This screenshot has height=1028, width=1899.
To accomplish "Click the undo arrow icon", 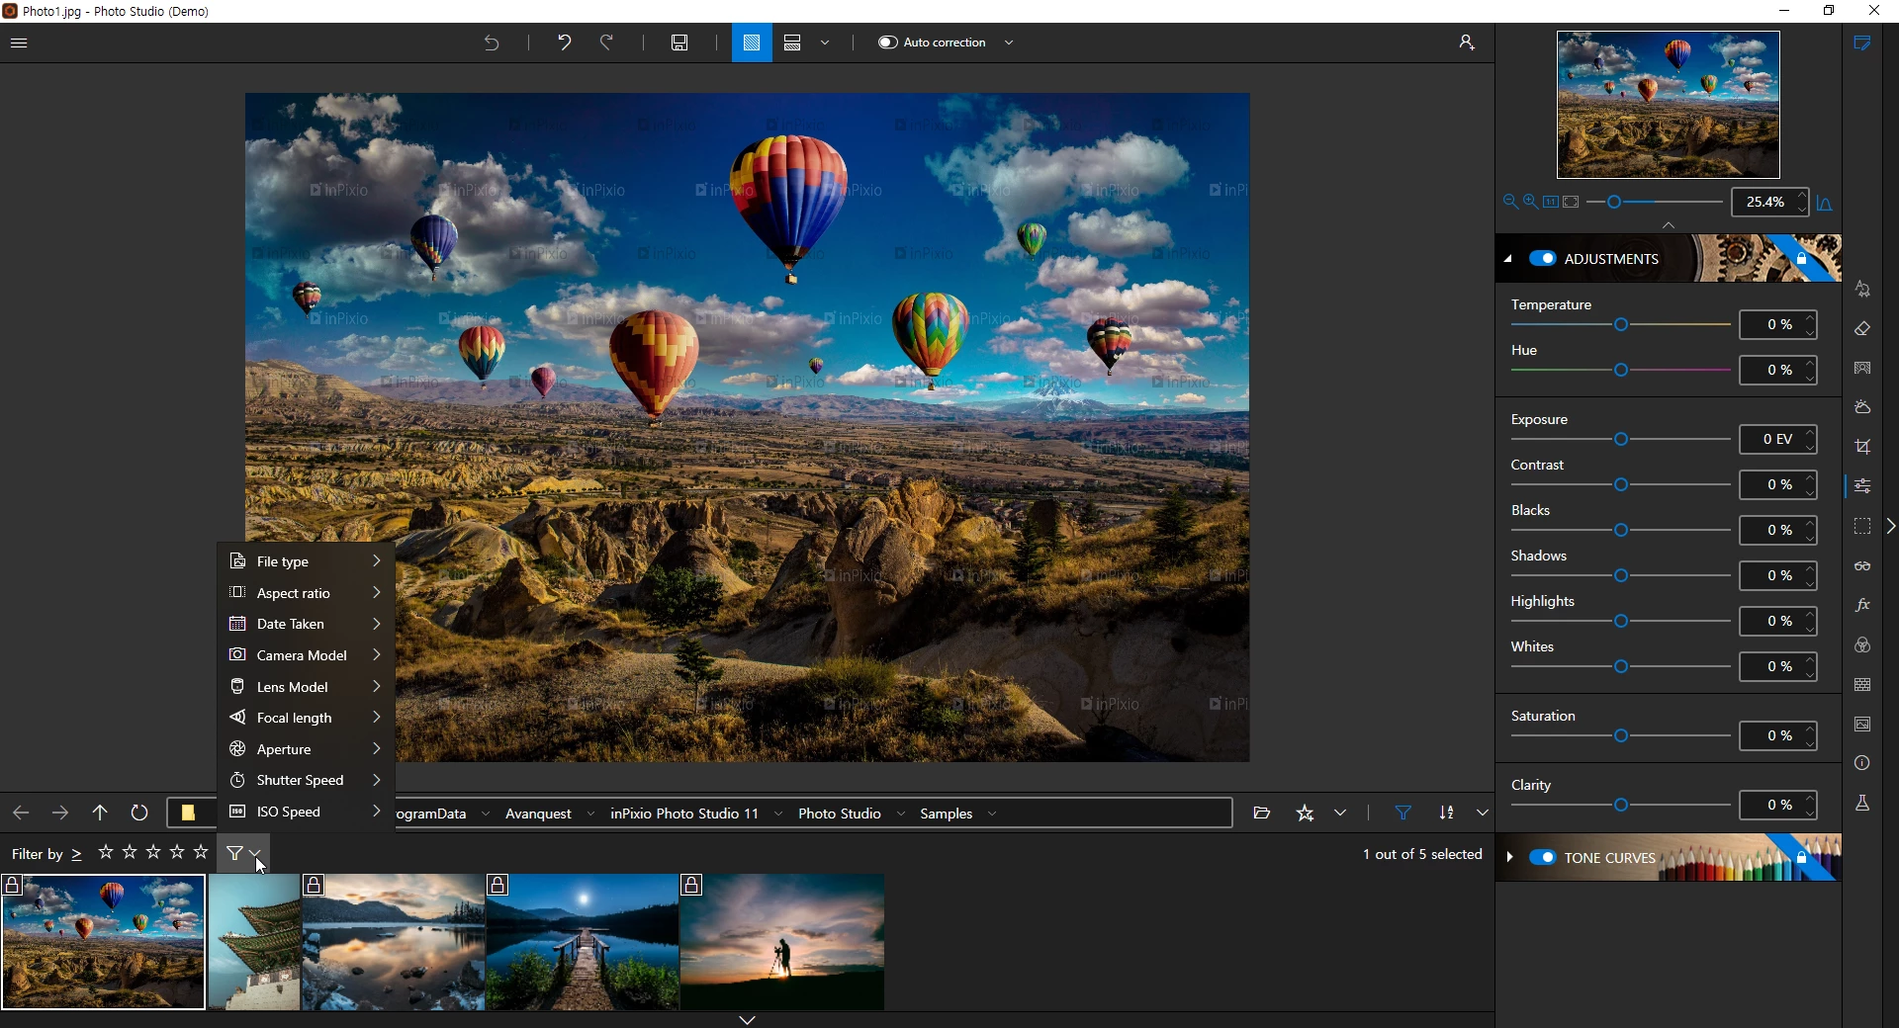I will pyautogui.click(x=564, y=43).
